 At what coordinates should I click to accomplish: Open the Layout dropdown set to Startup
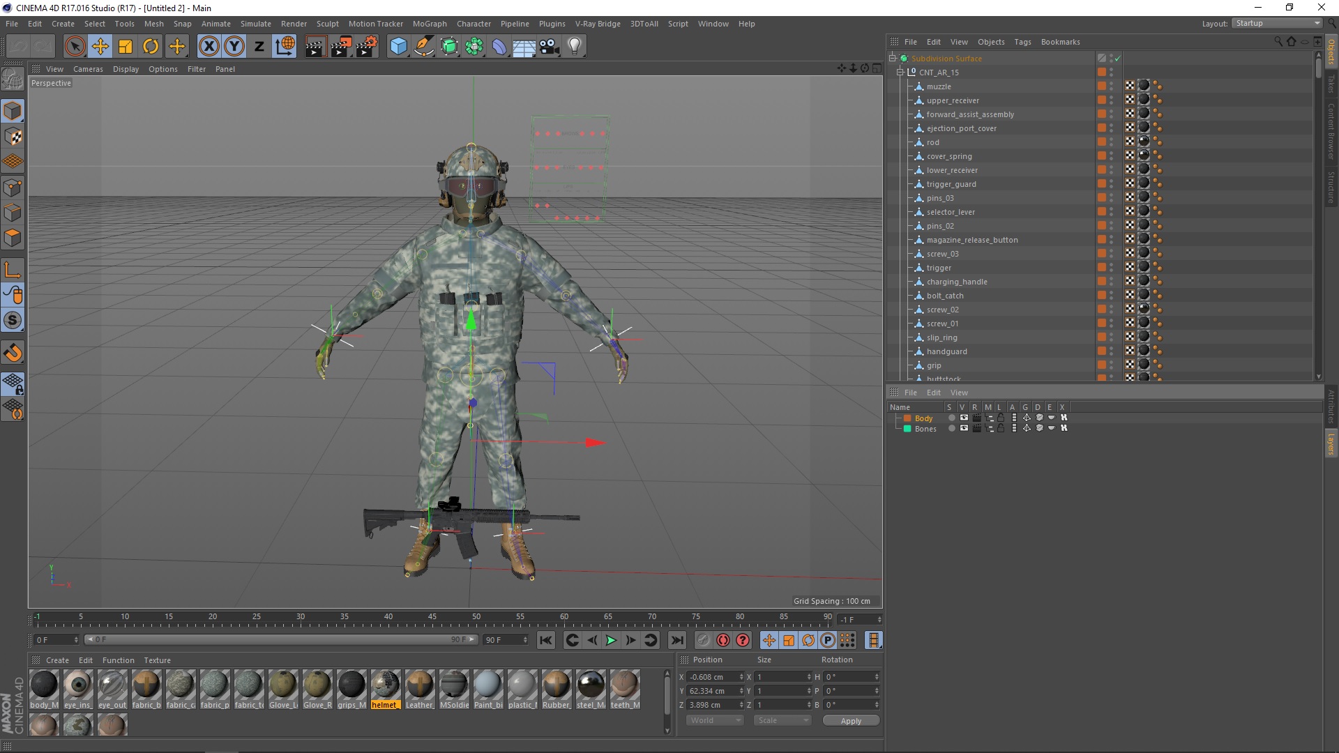point(1278,23)
